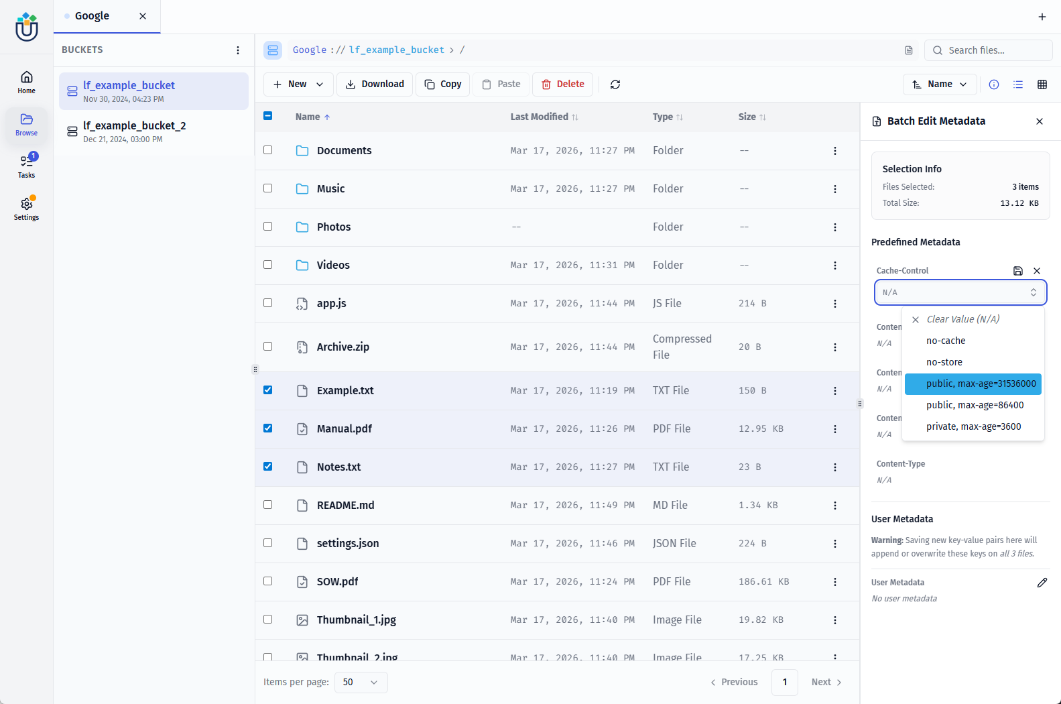The height and width of the screenshot is (704, 1061).
Task: Open row menu for Manual.pdf
Action: pyautogui.click(x=835, y=429)
